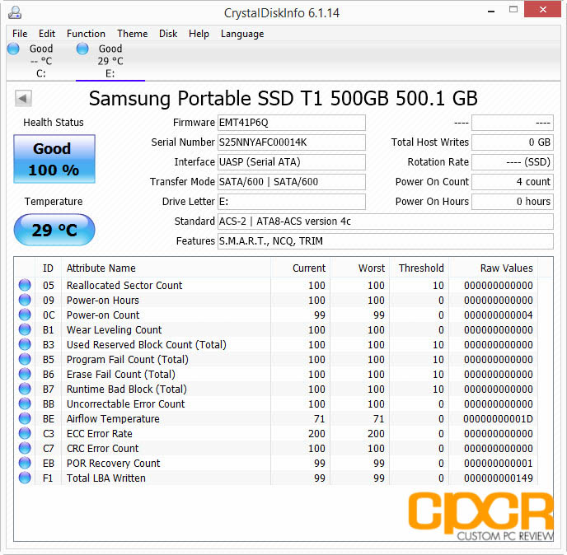Click status orb for Total LBA Written
This screenshot has height=555, width=567.
click(x=25, y=478)
